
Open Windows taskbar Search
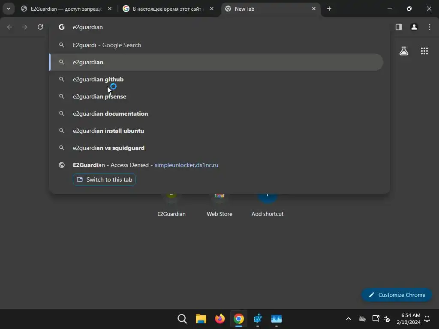pos(182,319)
